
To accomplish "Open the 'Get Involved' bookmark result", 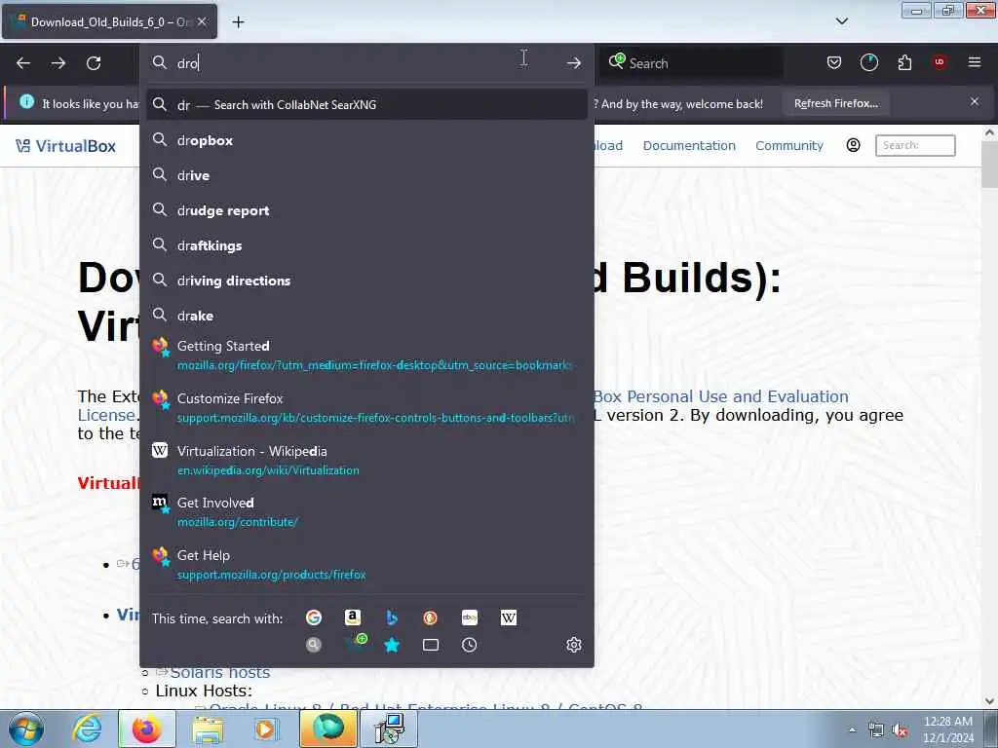I will click(366, 512).
